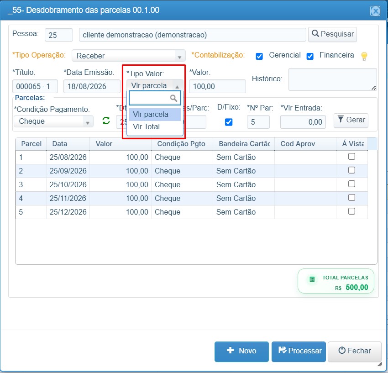Image resolution: width=388 pixels, height=373 pixels.
Task: Click the Parcel column header
Action: (x=31, y=144)
